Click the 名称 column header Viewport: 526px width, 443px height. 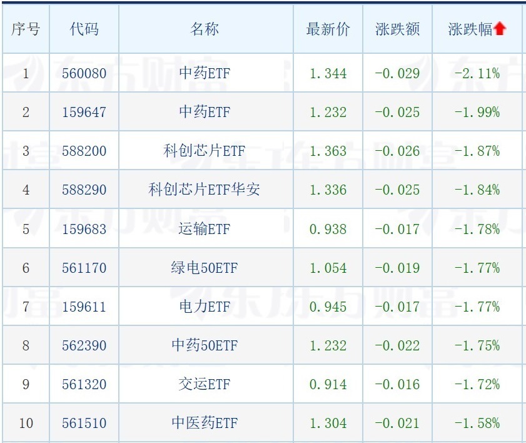pos(205,29)
